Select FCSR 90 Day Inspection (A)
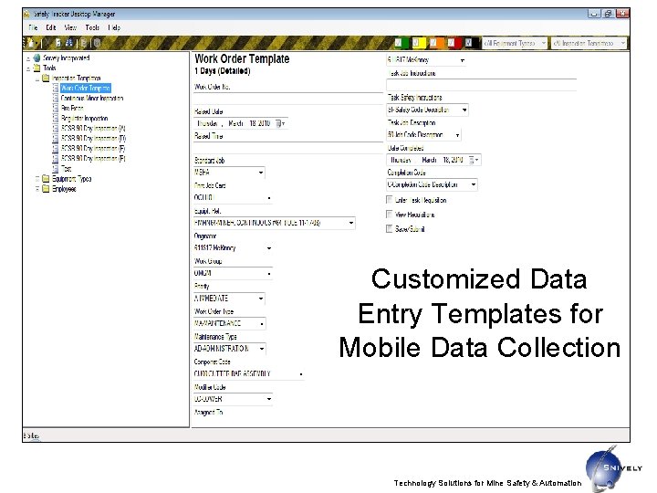 (x=93, y=129)
